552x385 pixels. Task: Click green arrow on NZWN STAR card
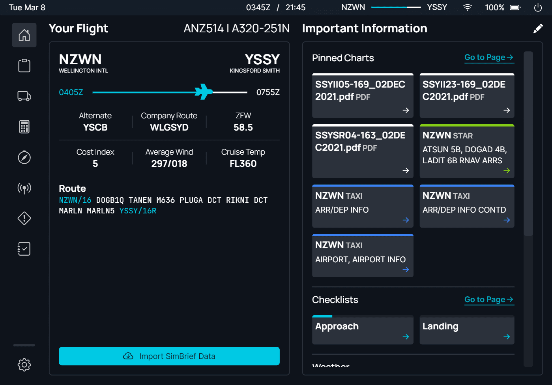point(507,170)
